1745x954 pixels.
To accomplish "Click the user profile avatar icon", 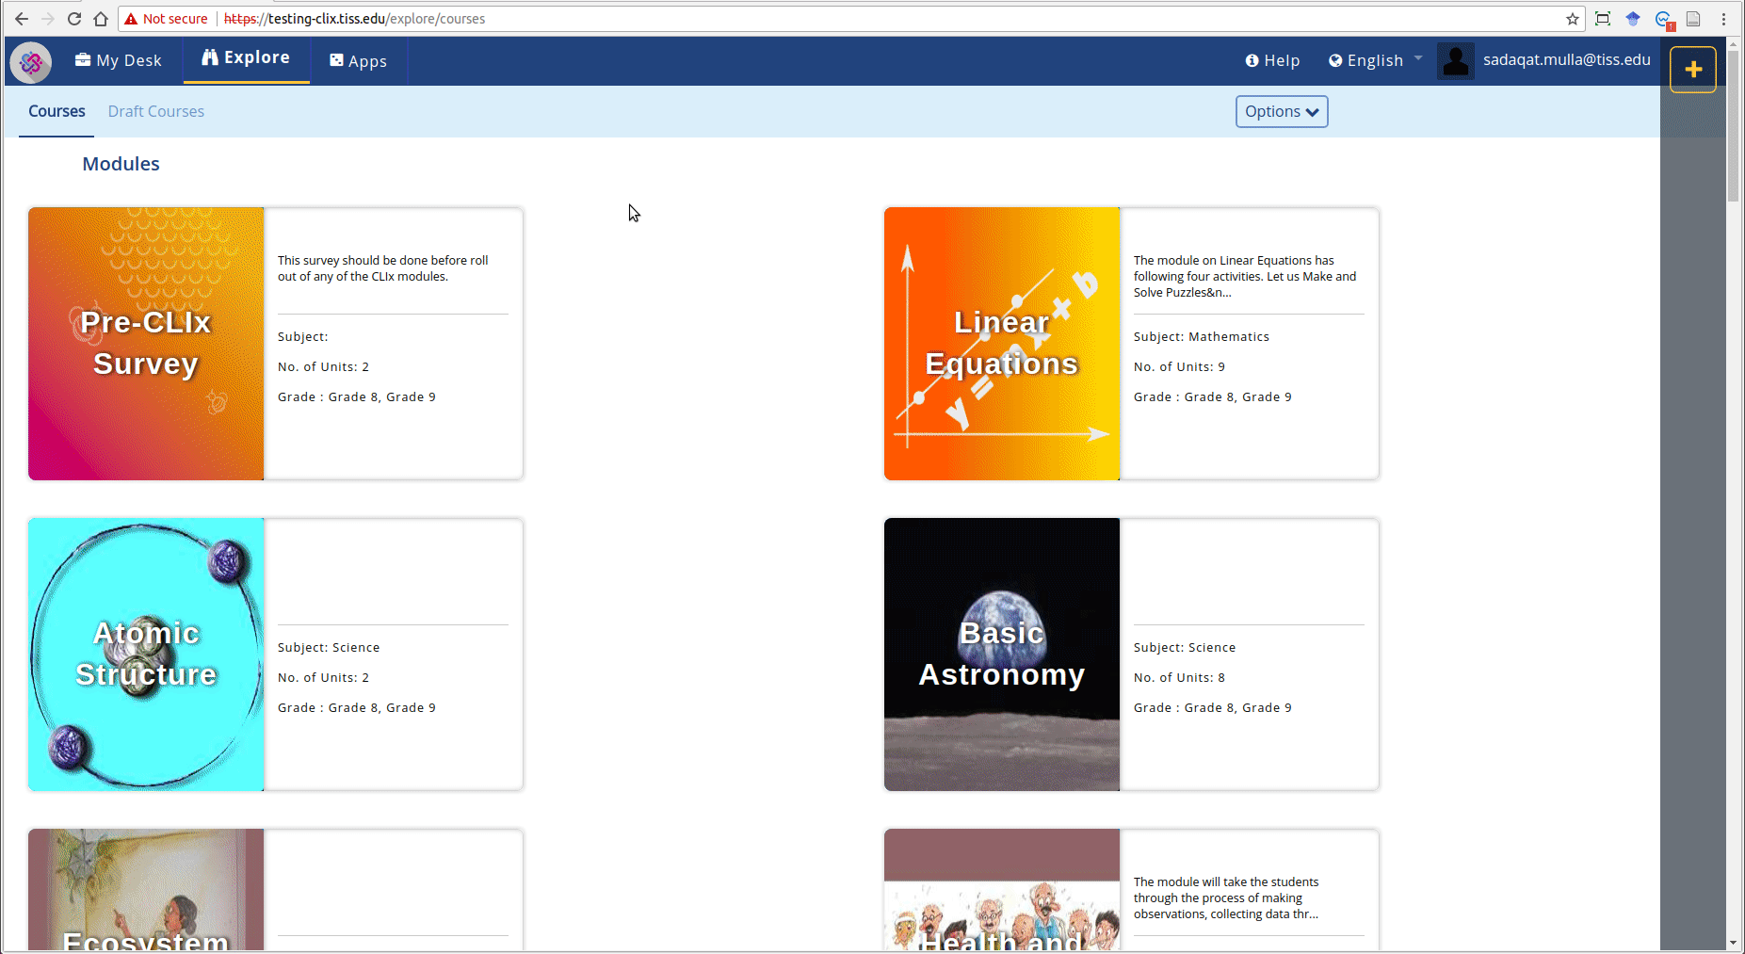I will pyautogui.click(x=1455, y=61).
